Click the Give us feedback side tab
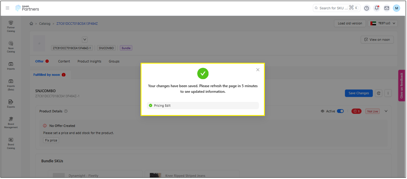Viewport: 407px width, 179px height. pyautogui.click(x=401, y=86)
